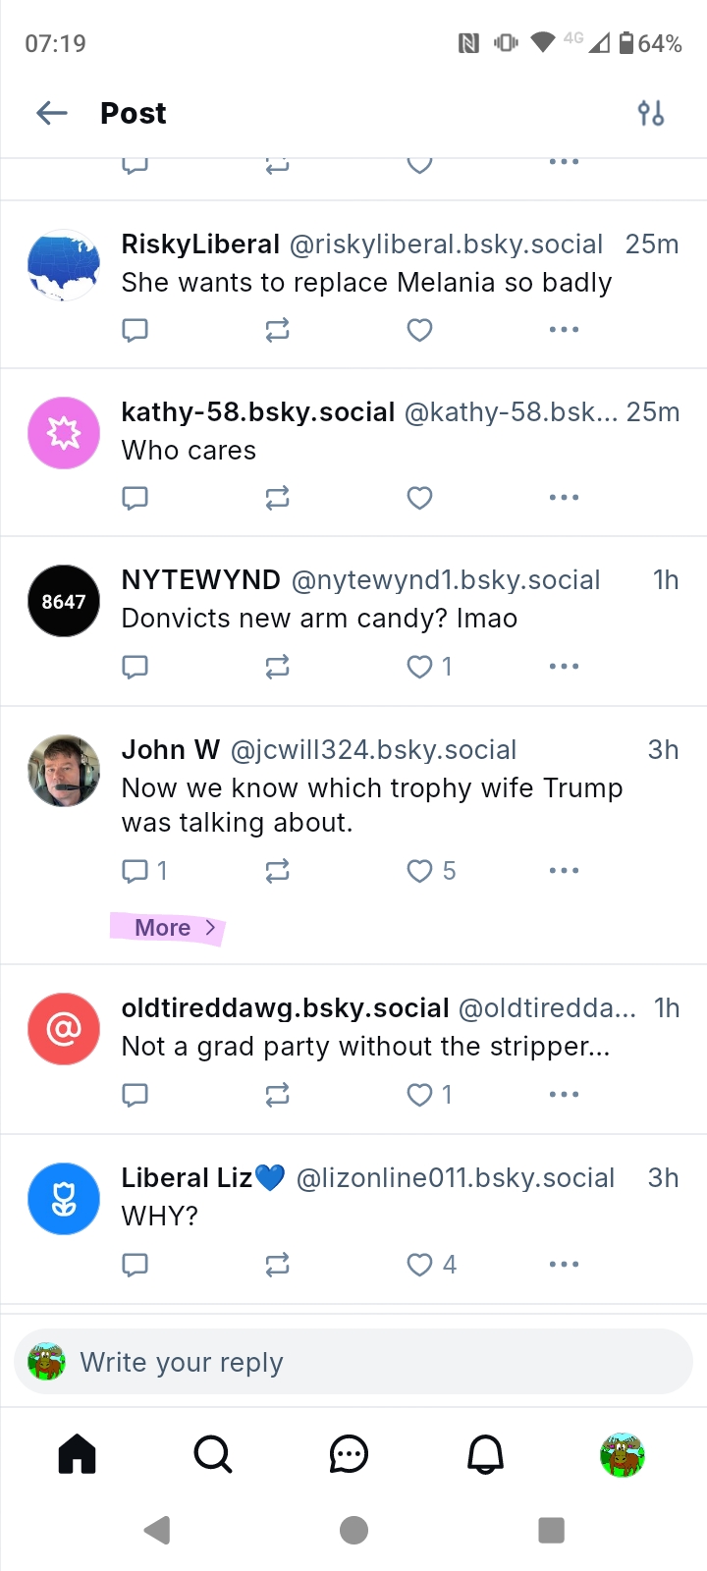The image size is (707, 1571).
Task: Like Liberal Liz's "WHY?" reply
Action: tap(419, 1265)
